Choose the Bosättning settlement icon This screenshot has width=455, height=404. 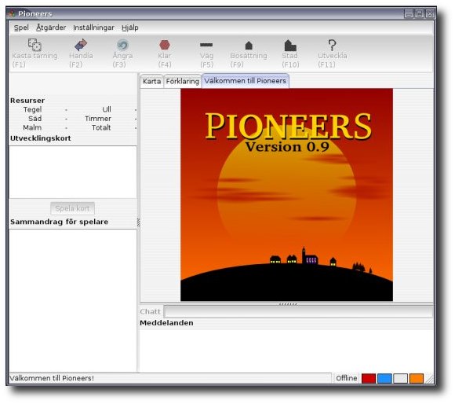coord(249,46)
